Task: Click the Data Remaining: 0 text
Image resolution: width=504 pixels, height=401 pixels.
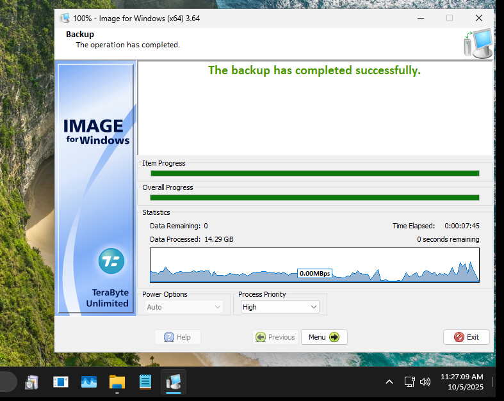Action: click(x=179, y=226)
